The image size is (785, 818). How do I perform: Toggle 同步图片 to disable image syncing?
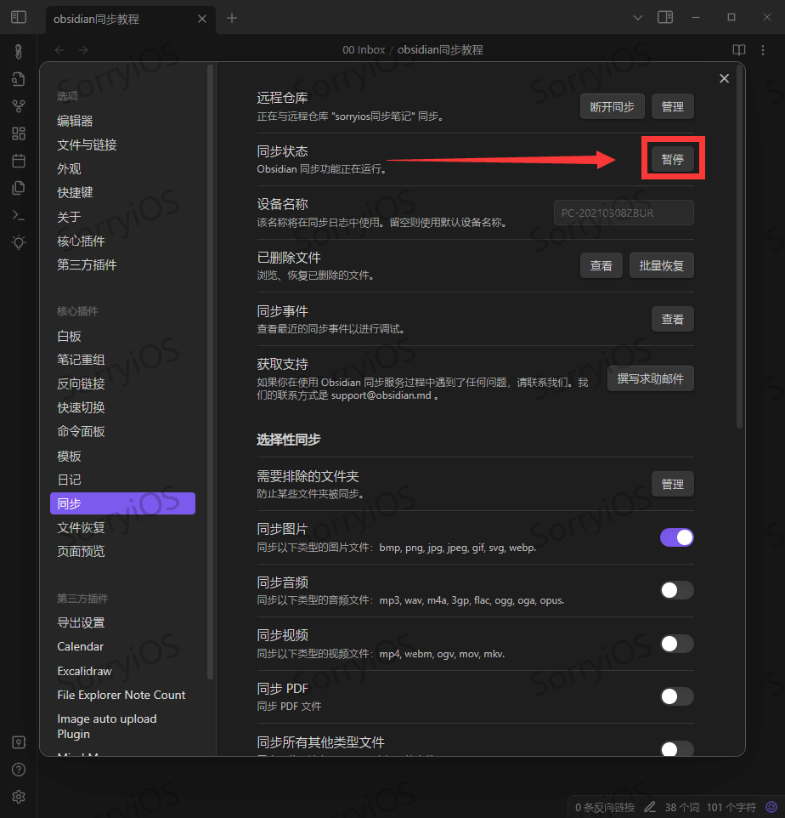[x=677, y=537]
